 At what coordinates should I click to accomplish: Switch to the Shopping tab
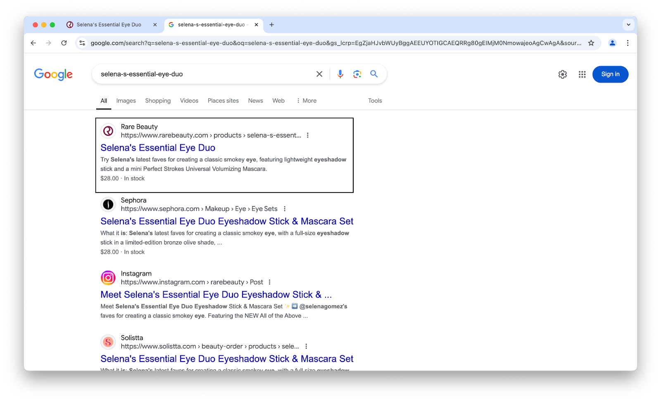(x=158, y=101)
